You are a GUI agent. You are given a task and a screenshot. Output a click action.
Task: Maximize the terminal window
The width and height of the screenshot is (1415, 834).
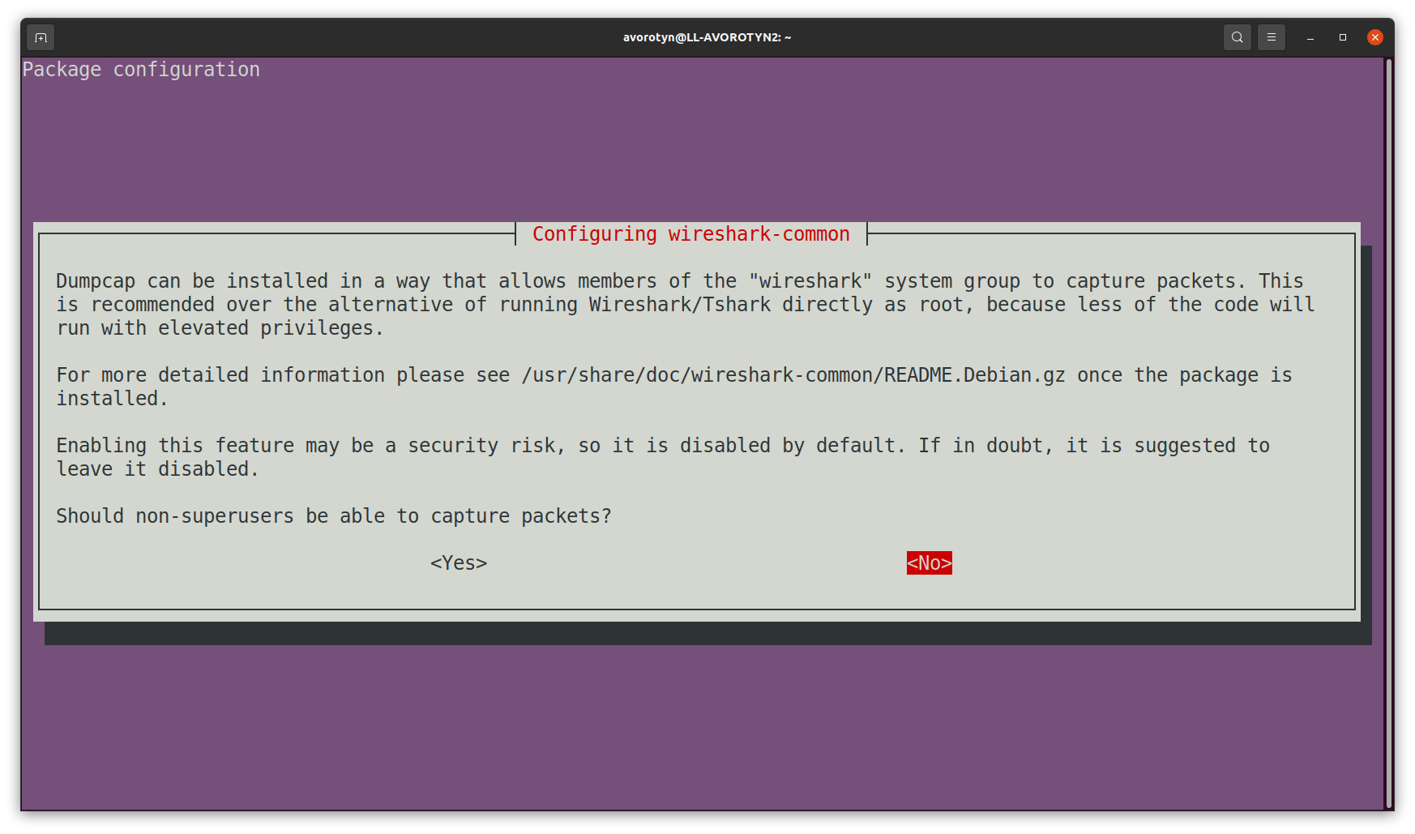pyautogui.click(x=1343, y=37)
